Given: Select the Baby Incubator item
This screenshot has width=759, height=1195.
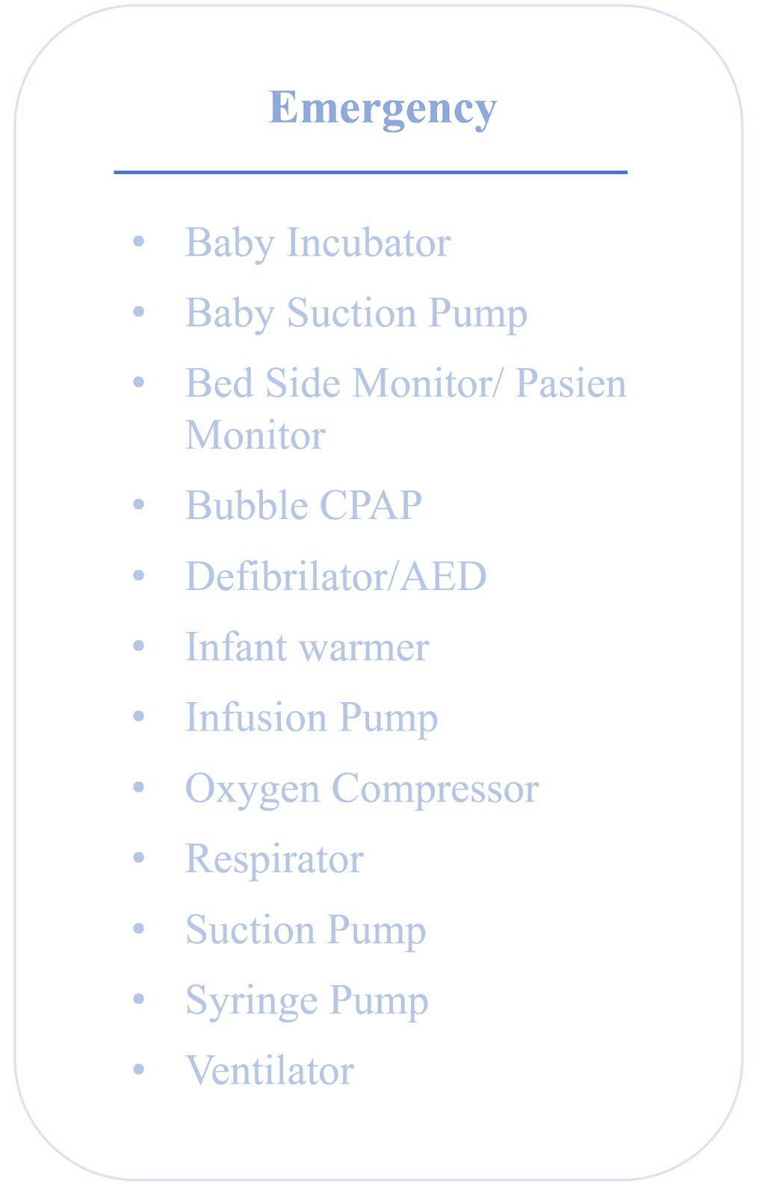Looking at the screenshot, I should coord(317,243).
